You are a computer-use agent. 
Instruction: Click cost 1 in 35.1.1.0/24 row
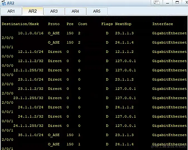[79, 135]
